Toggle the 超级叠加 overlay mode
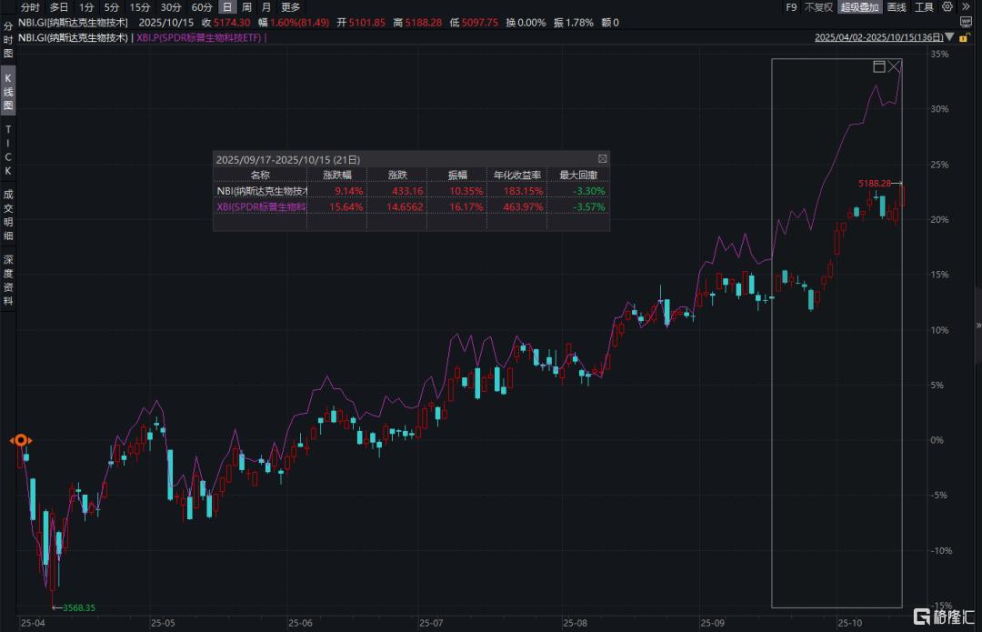 coord(859,7)
